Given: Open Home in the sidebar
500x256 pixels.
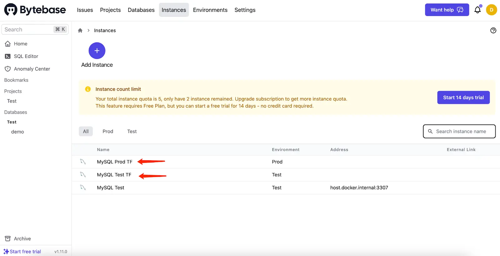Looking at the screenshot, I should pyautogui.click(x=21, y=44).
